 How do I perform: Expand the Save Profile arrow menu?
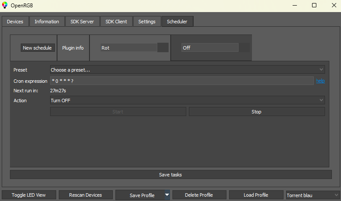click(x=167, y=195)
